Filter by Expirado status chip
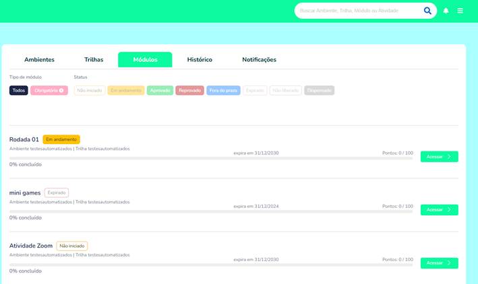This screenshot has height=284, width=478. coord(255,90)
